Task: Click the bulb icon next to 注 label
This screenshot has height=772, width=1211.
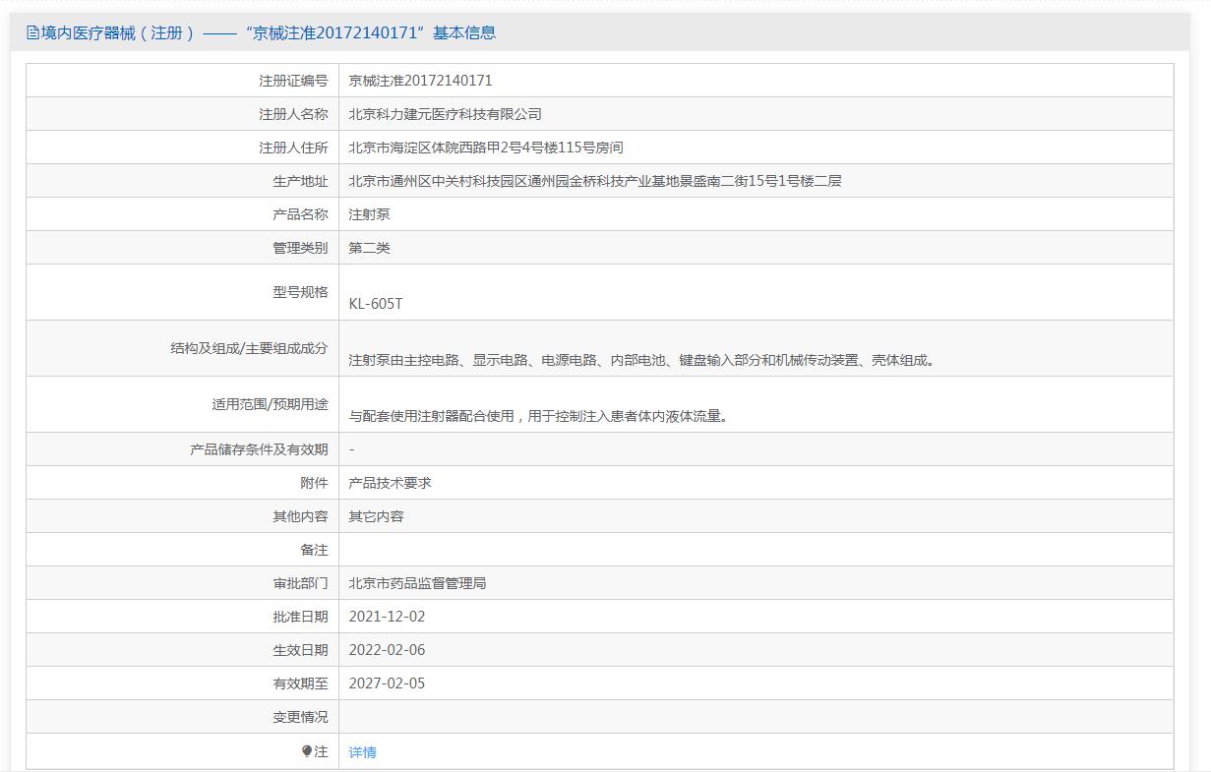Action: click(307, 751)
